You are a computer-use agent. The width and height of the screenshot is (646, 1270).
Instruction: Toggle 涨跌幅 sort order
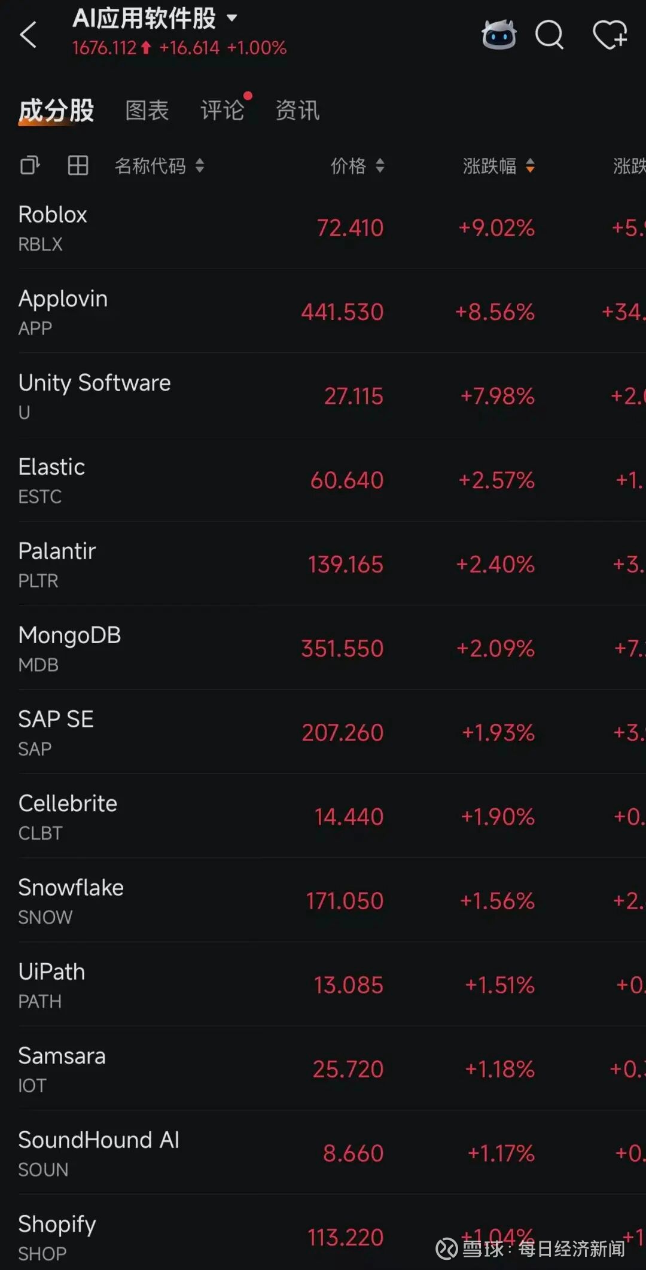pyautogui.click(x=498, y=166)
